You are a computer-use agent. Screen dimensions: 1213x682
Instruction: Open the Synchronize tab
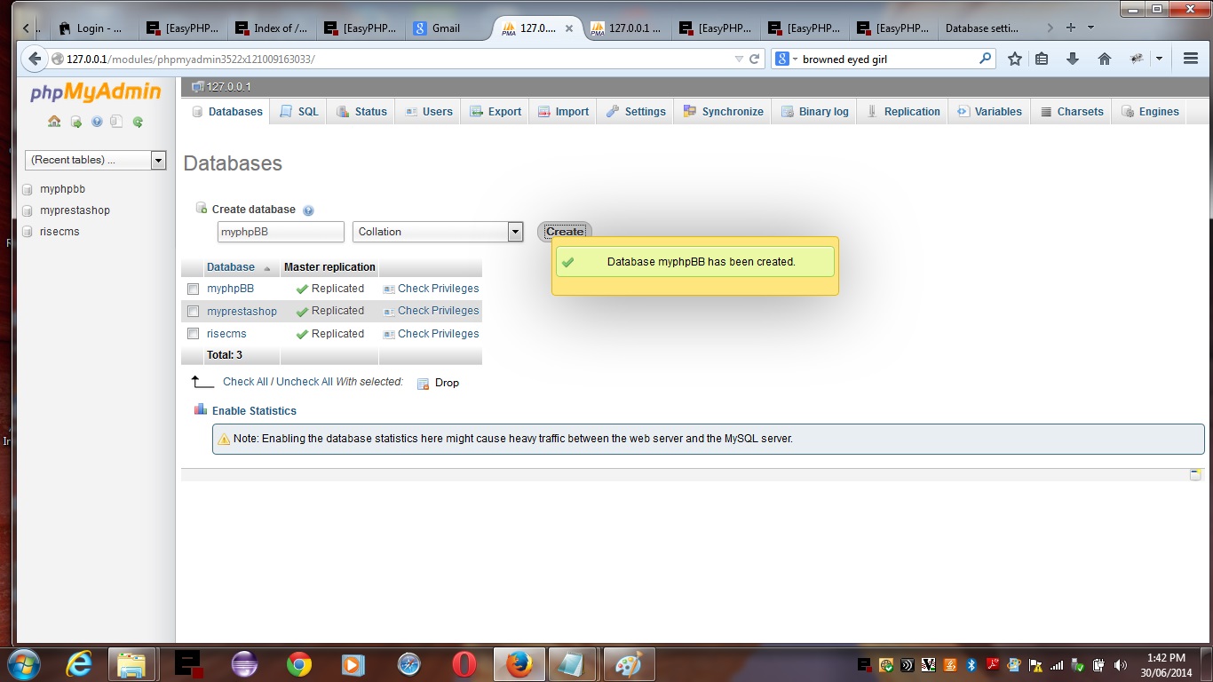[723, 112]
